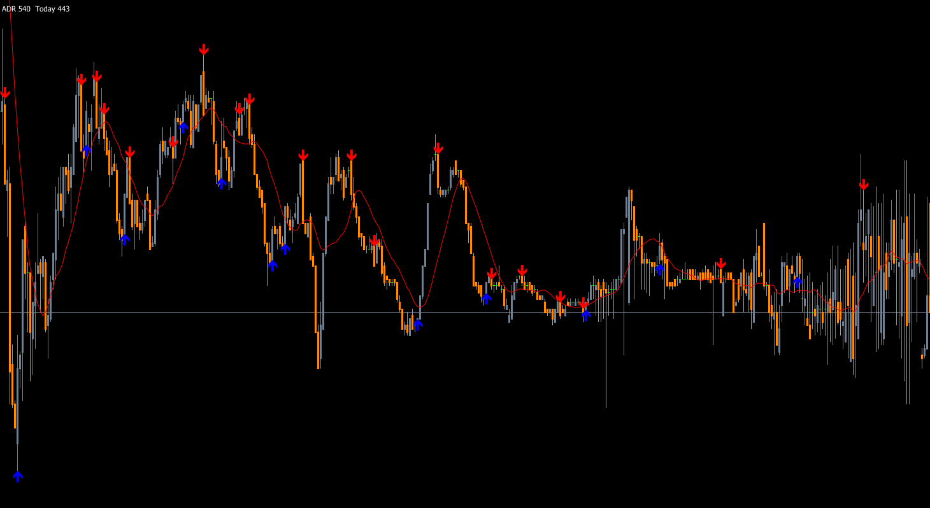Click the rightmost blue up buy arrow
The image size is (930, 508).
click(797, 281)
